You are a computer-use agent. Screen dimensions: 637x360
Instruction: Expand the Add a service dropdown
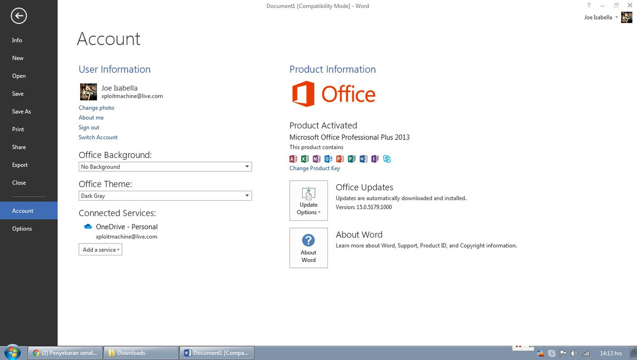click(x=101, y=249)
